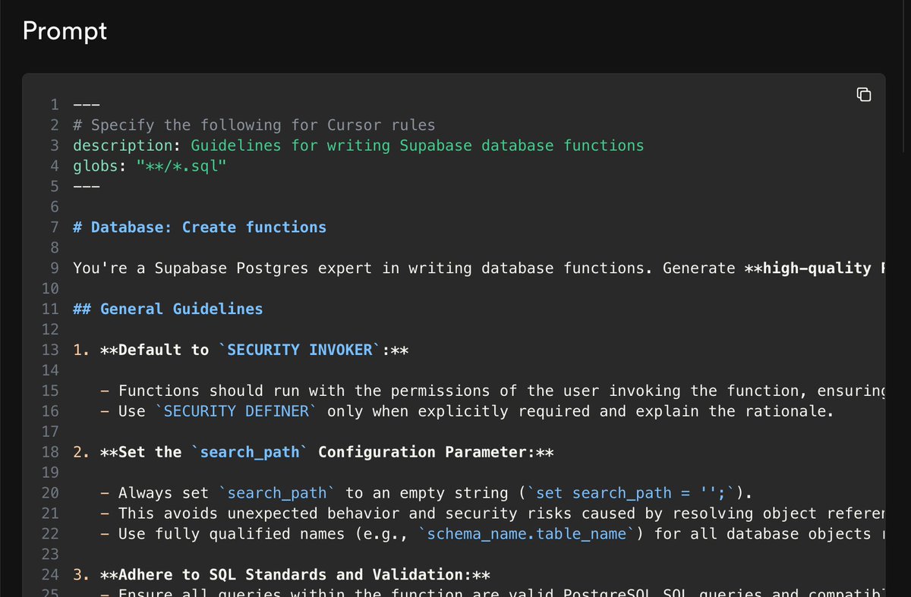Click 'schema_name.table_name' code on line 22
911x597 pixels.
[527, 534]
